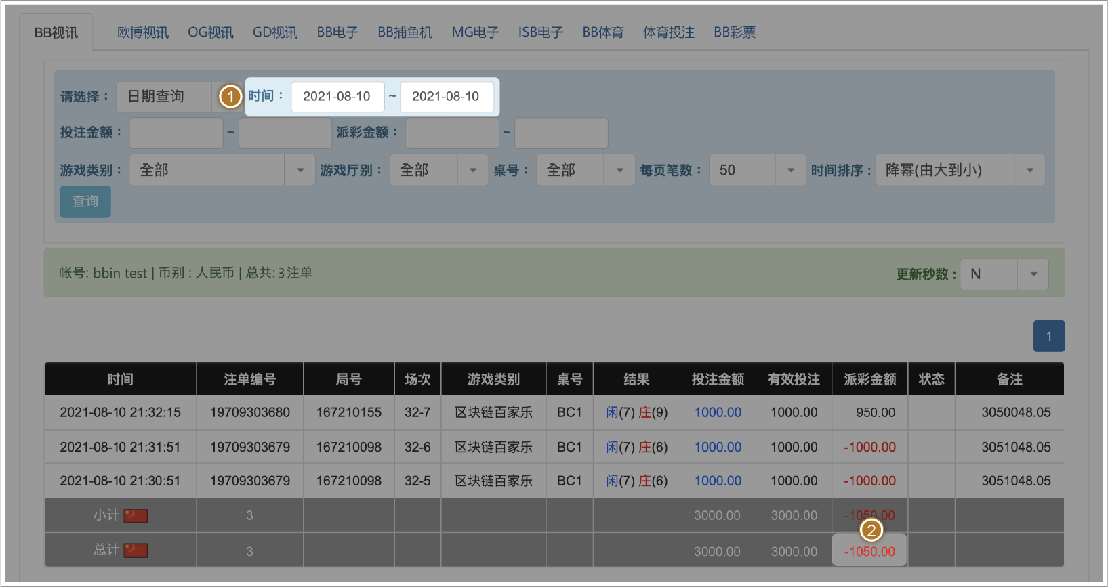The height and width of the screenshot is (587, 1108).
Task: Click the orange step 2 marker
Action: click(871, 530)
